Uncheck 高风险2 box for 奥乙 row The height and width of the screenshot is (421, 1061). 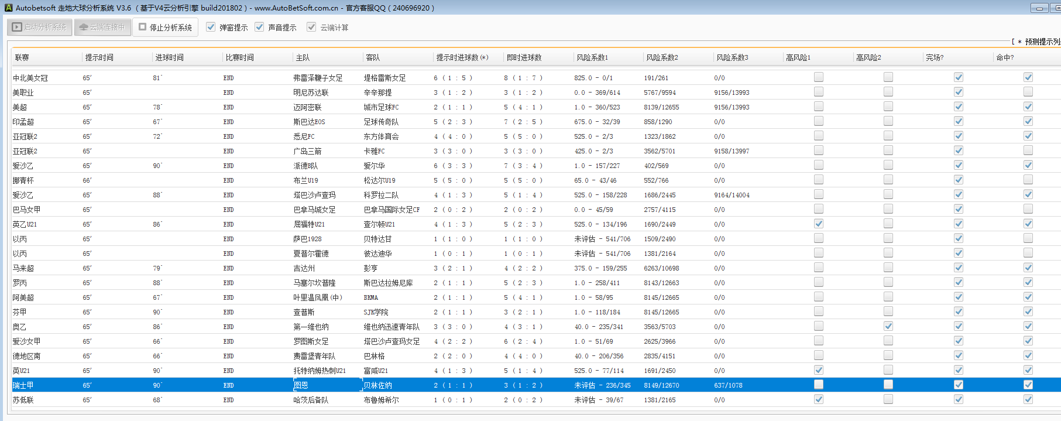pyautogui.click(x=888, y=326)
